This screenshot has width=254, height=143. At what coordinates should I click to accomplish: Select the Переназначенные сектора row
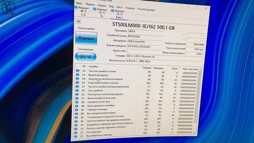[x=136, y=83]
